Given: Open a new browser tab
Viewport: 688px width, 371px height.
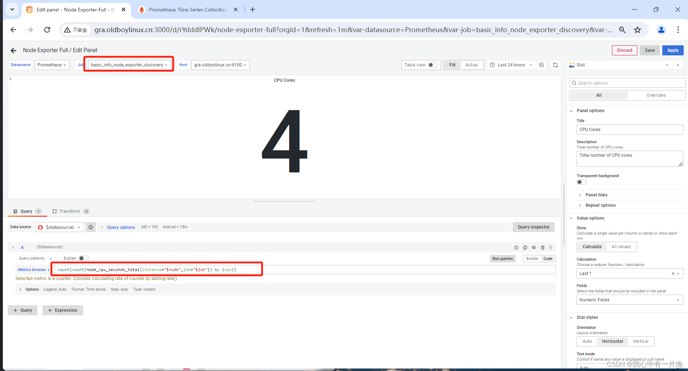Looking at the screenshot, I should pyautogui.click(x=252, y=10).
